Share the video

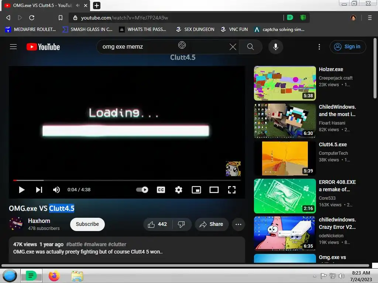pyautogui.click(x=212, y=224)
